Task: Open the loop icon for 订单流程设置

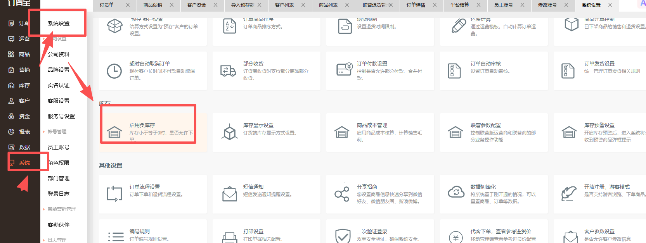Action: click(x=114, y=194)
